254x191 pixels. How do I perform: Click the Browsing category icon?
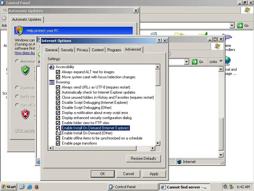[52, 82]
